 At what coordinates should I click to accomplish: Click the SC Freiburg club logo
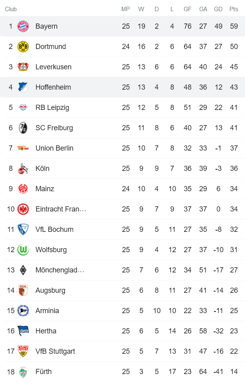(x=24, y=128)
